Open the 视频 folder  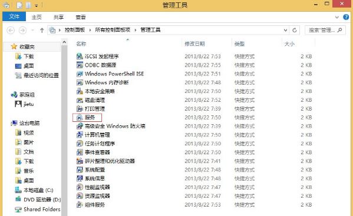(29, 133)
